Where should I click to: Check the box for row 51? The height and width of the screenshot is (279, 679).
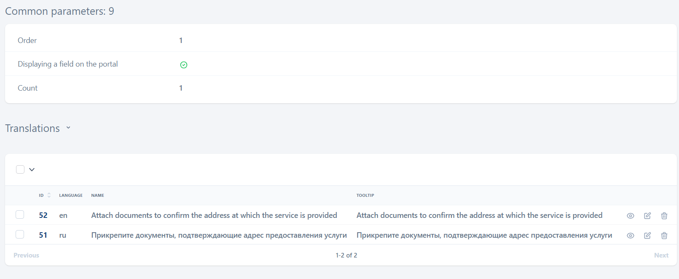click(20, 234)
